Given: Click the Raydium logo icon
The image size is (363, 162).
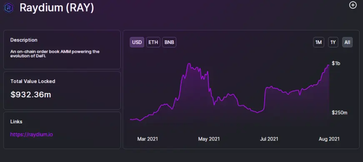Looking at the screenshot, I should point(9,7).
